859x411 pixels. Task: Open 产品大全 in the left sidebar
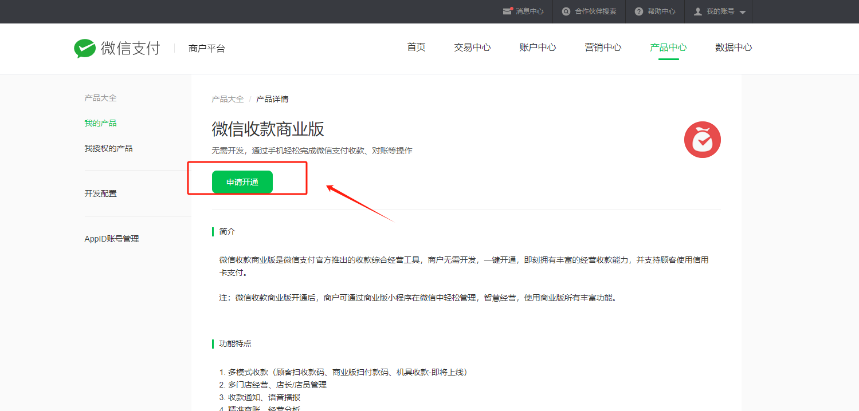pos(100,98)
